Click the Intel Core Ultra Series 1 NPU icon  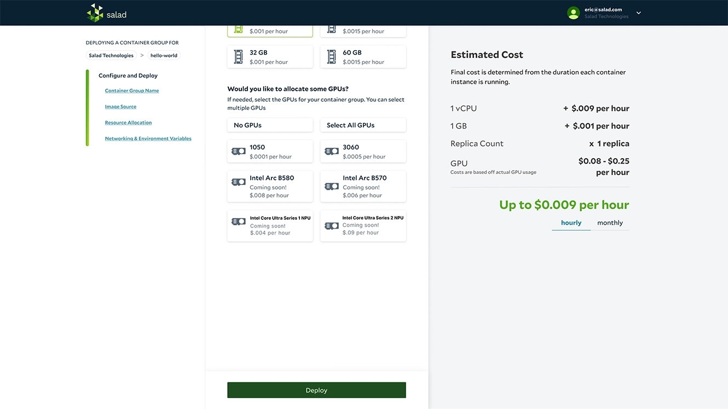(238, 221)
